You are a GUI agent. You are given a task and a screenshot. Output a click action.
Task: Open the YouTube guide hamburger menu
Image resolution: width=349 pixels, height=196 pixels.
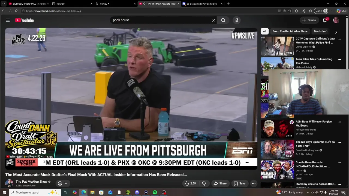tap(8, 20)
